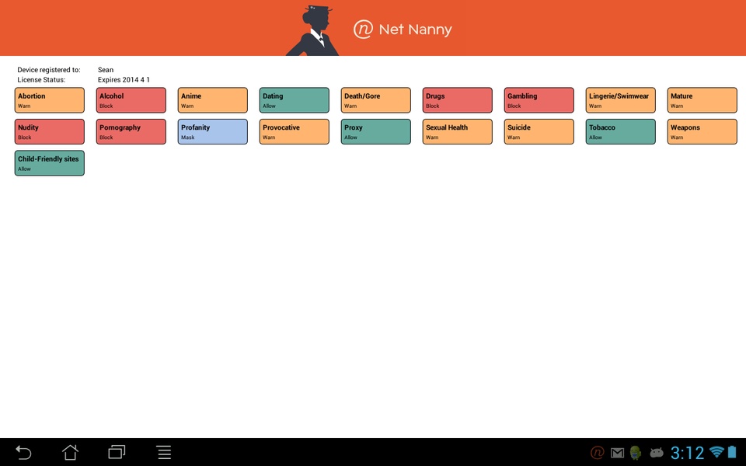Open the Alcohol category tile
Viewport: 746px width, 466px height.
(x=131, y=100)
